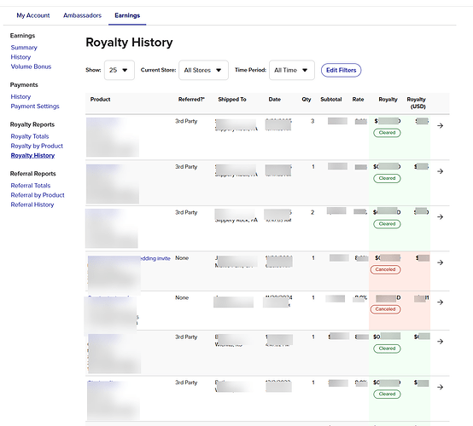This screenshot has width=473, height=426.
Task: Click the Edit Filters button
Action: tap(341, 70)
